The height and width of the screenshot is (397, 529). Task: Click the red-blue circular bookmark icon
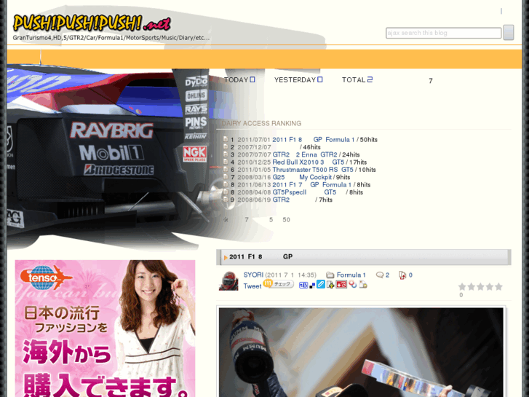(x=353, y=285)
